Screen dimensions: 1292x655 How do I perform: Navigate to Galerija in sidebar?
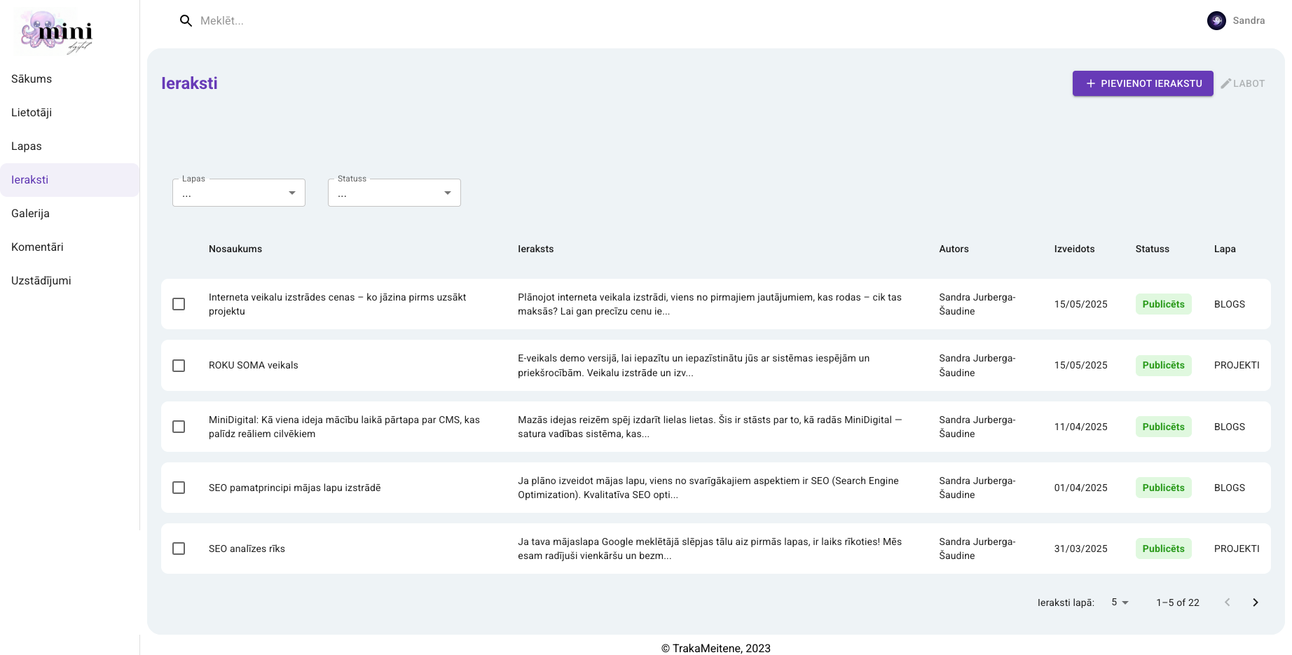(x=30, y=214)
